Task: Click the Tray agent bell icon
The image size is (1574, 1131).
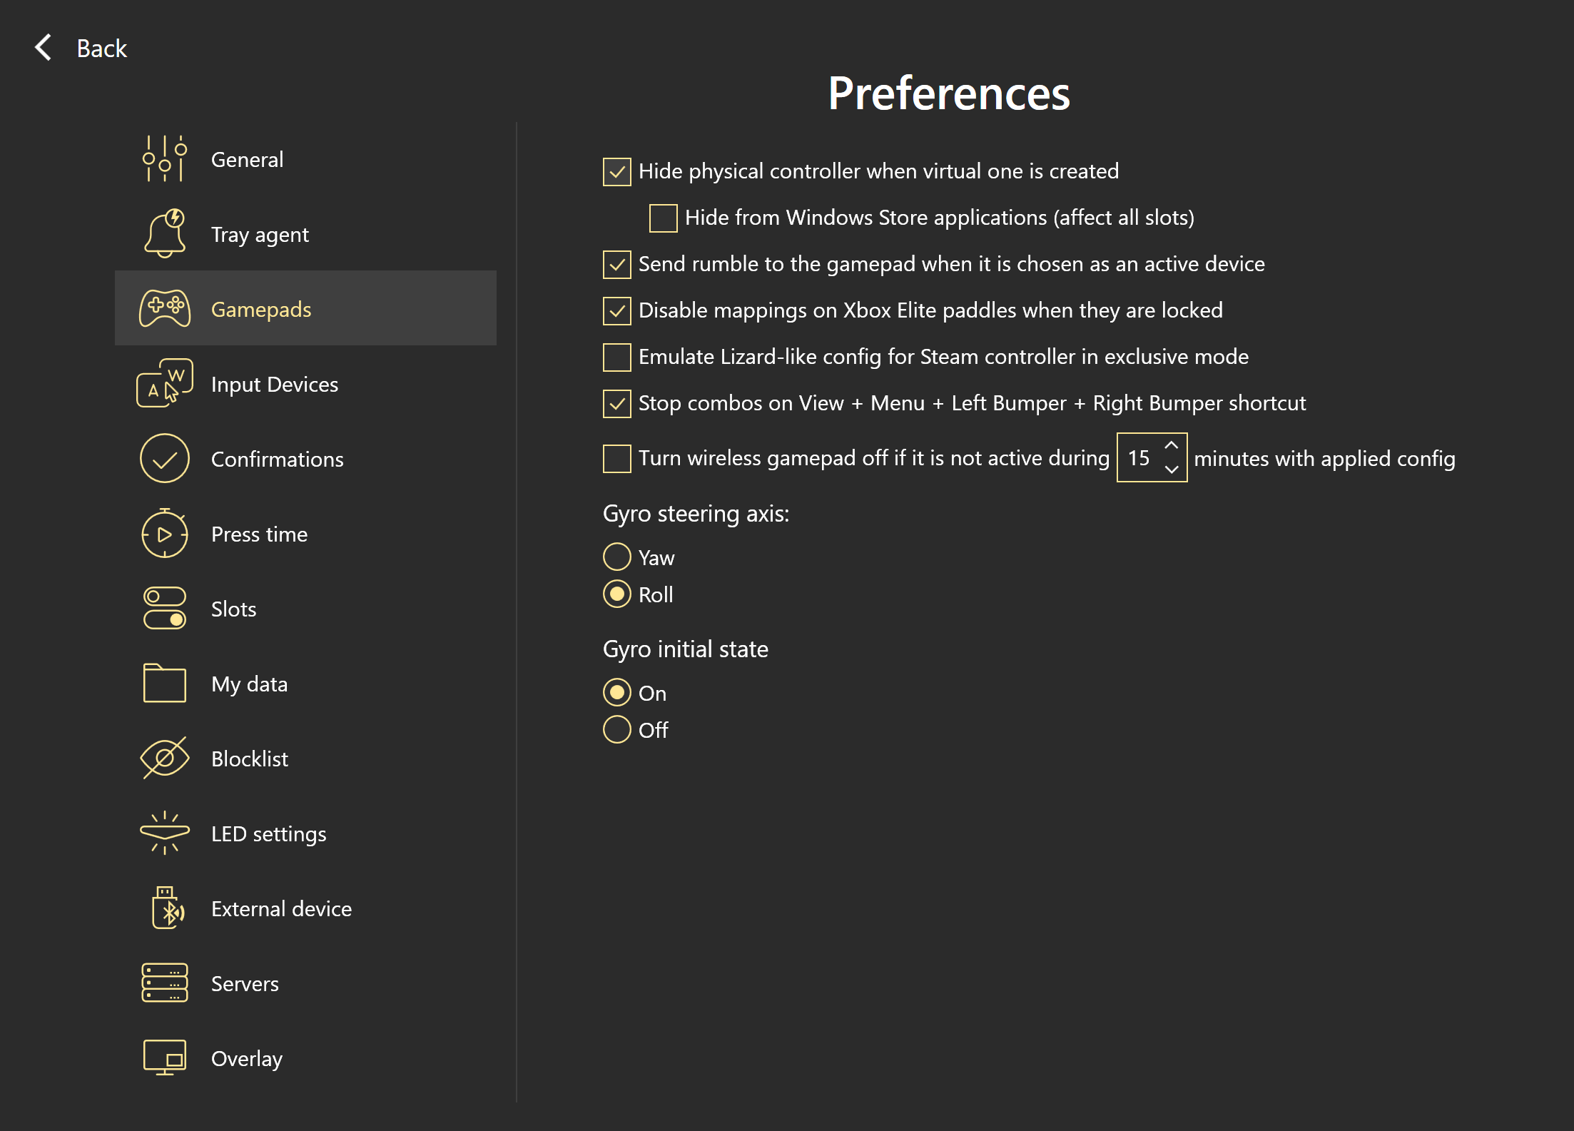Action: [x=165, y=233]
